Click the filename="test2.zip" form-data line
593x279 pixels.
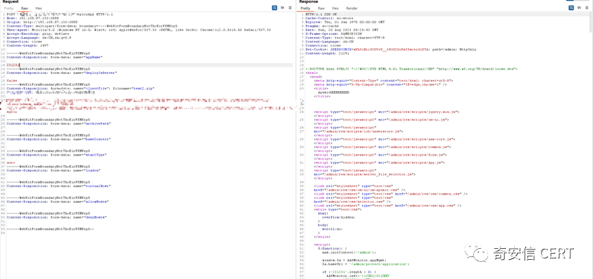(81, 88)
